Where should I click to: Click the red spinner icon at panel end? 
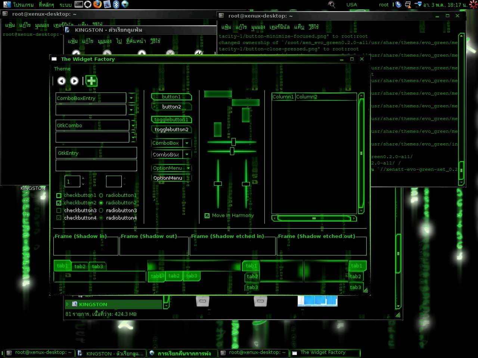point(473,4)
